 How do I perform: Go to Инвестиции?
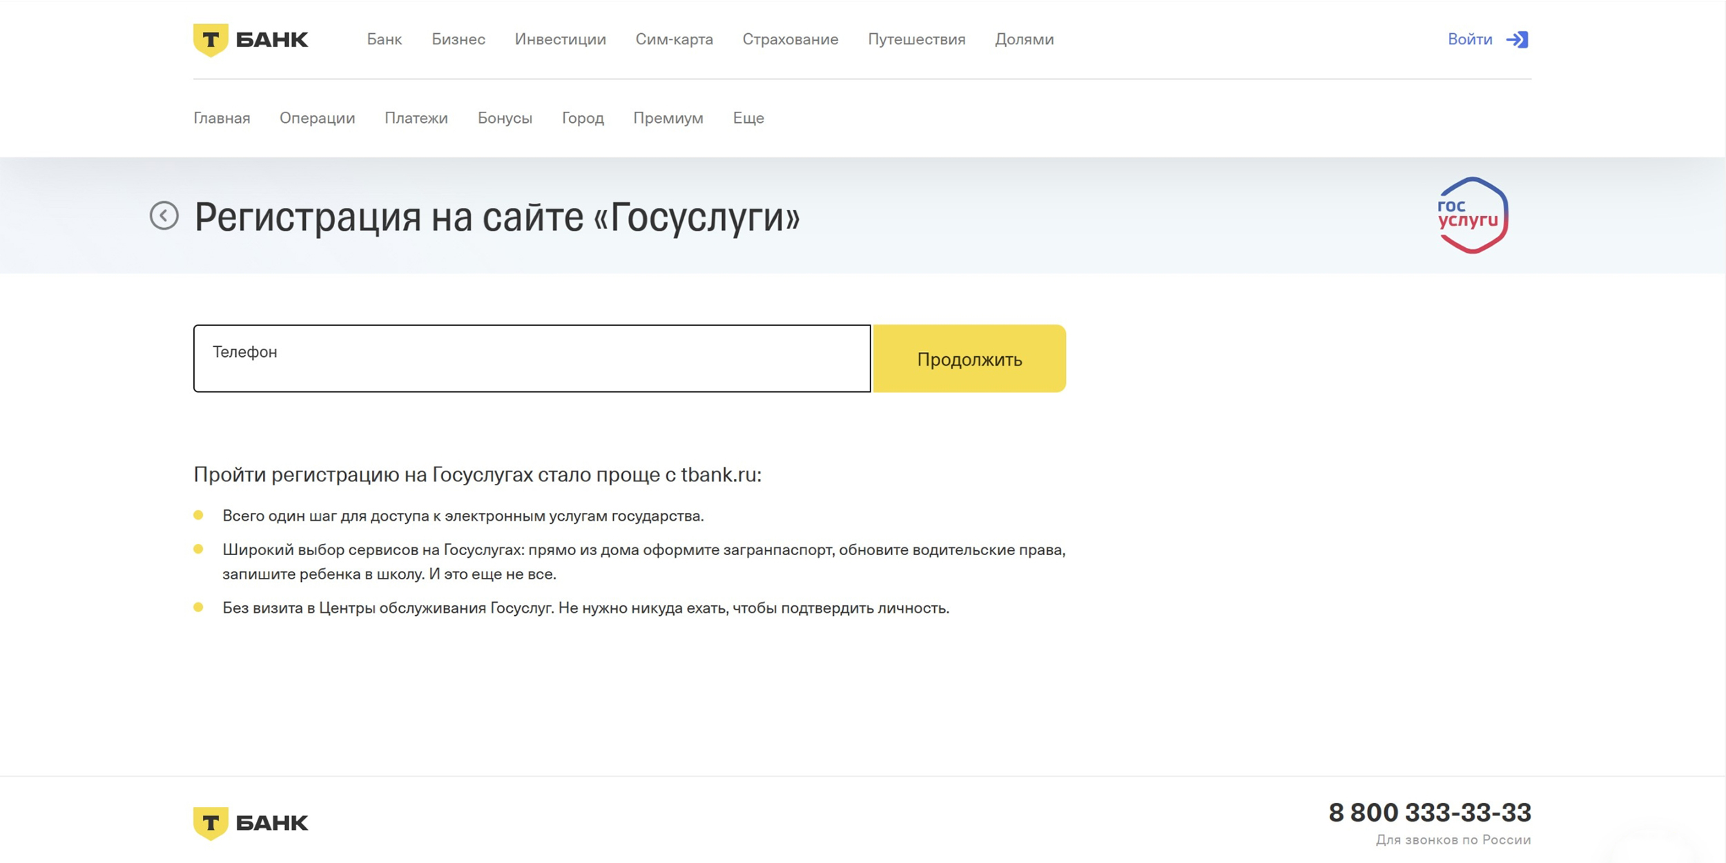coord(561,39)
